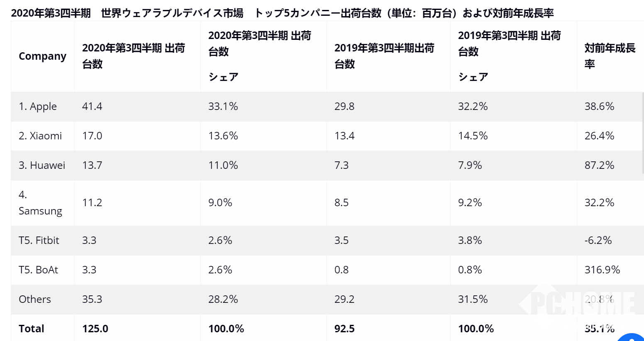Click the 125.0 total shipments cell
644x341 pixels.
tap(95, 329)
